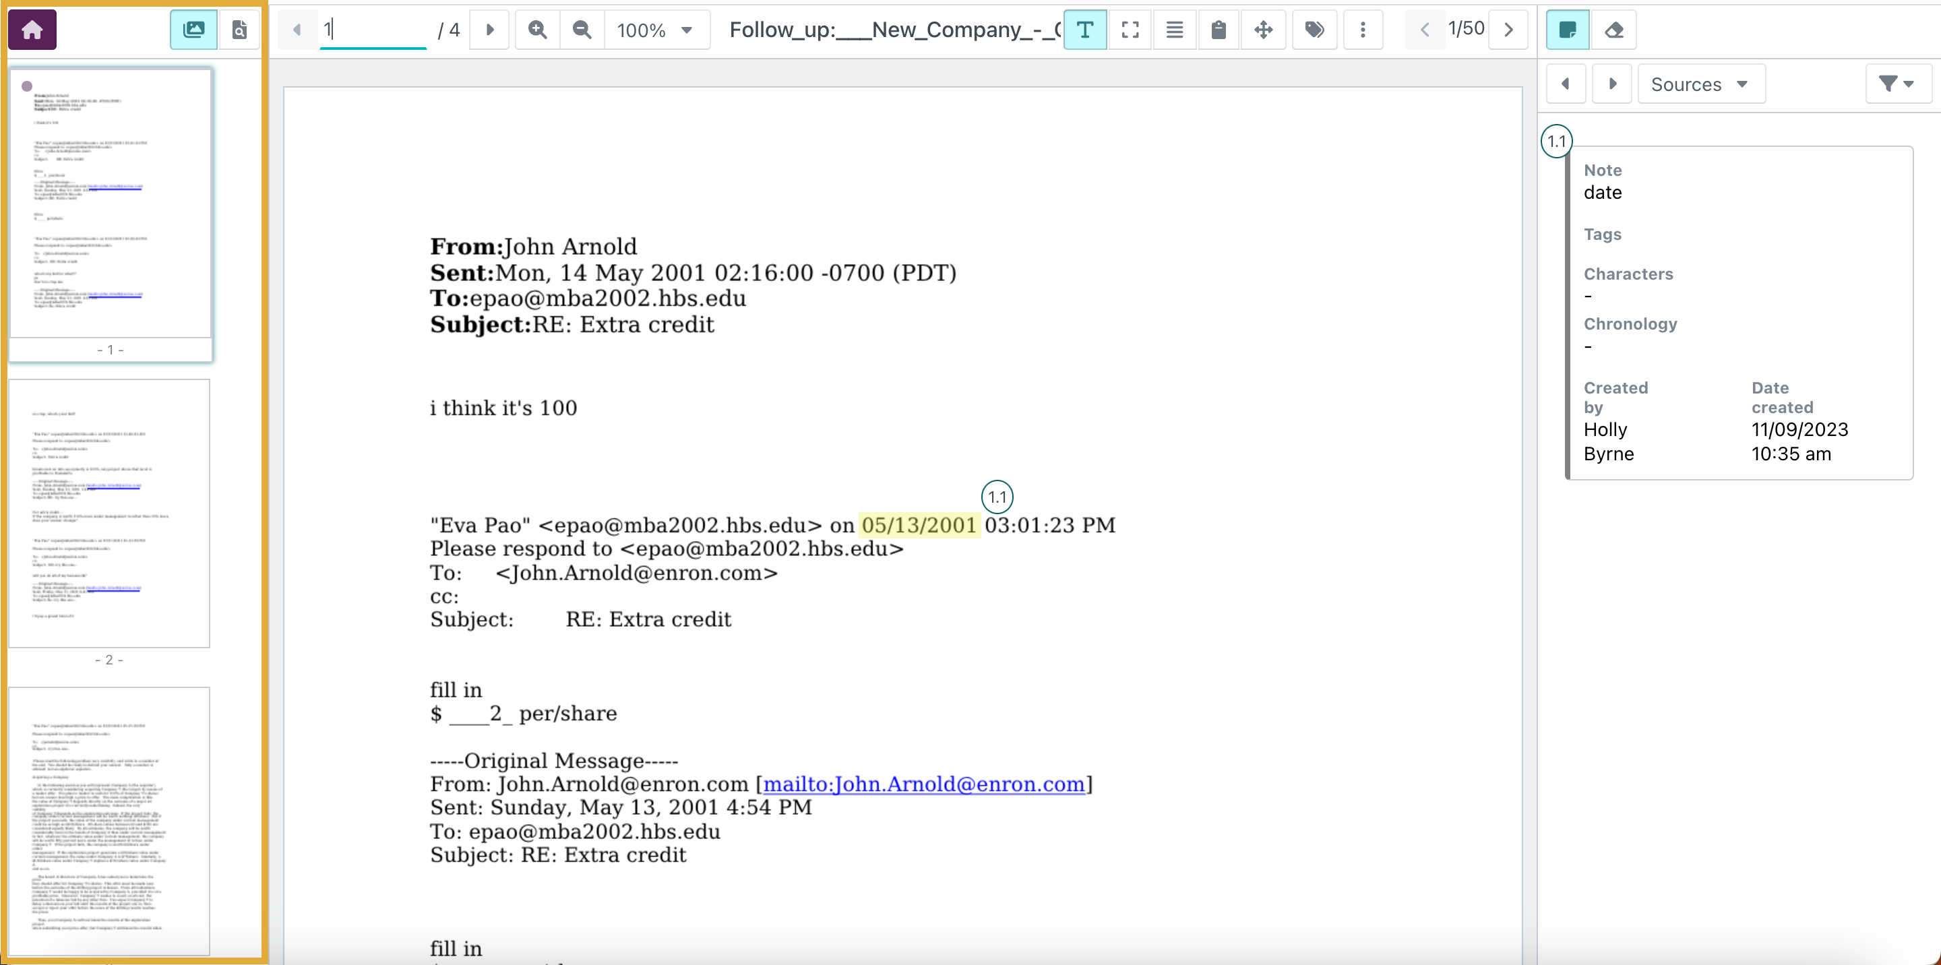Select the eraser tool icon
The width and height of the screenshot is (1941, 965).
[1613, 30]
